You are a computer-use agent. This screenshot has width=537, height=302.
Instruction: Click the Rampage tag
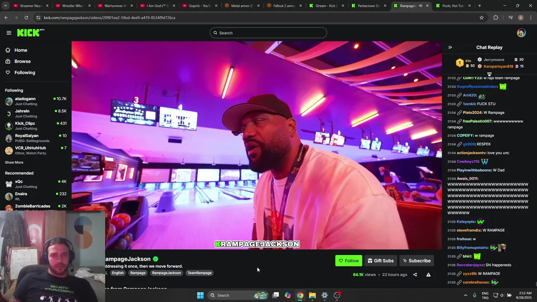tap(138, 273)
